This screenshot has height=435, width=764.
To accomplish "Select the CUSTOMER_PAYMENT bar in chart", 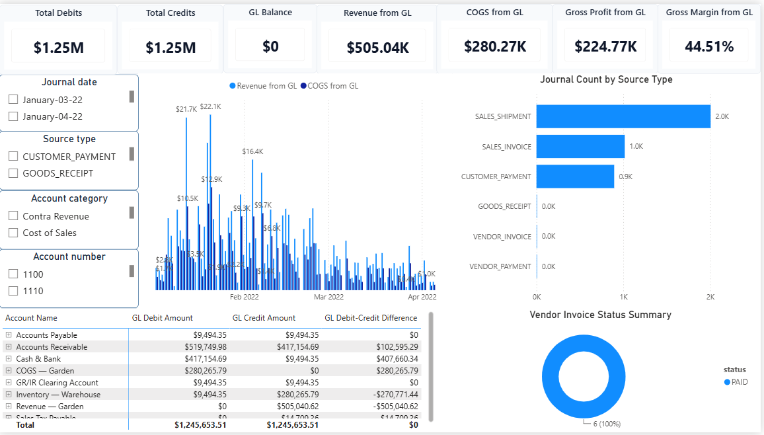I will point(575,177).
